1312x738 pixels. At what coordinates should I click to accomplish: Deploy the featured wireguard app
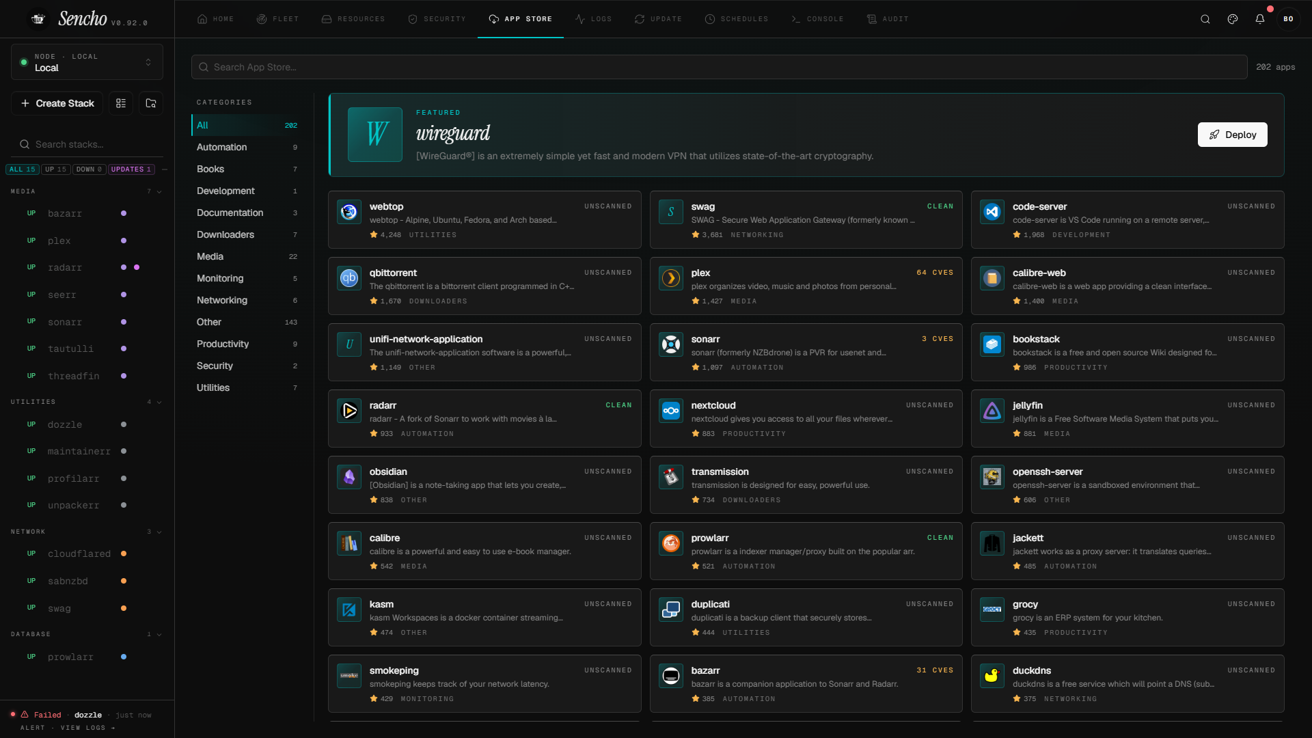point(1232,135)
